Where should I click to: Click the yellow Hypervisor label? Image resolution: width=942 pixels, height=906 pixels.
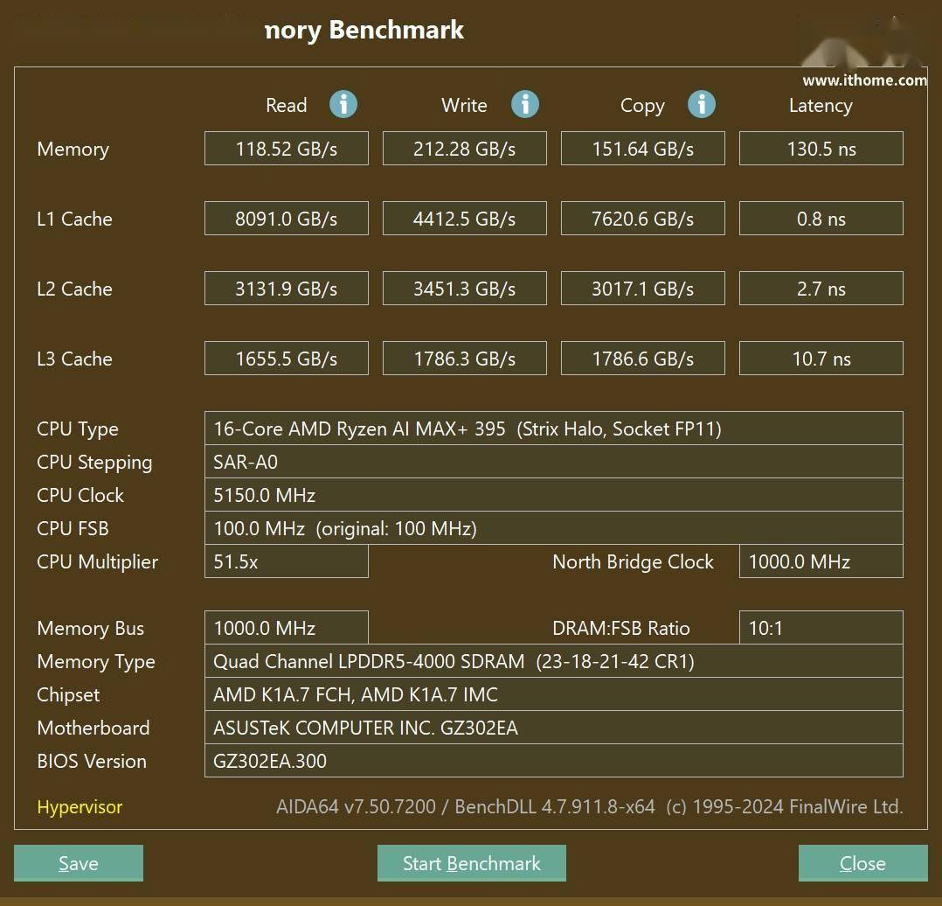80,807
